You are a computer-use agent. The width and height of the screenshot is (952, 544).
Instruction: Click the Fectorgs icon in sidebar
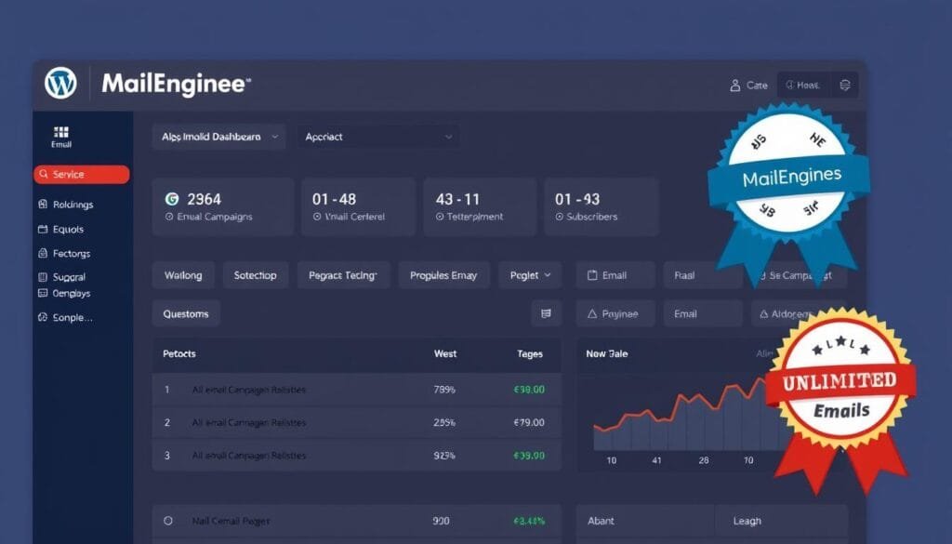click(43, 253)
